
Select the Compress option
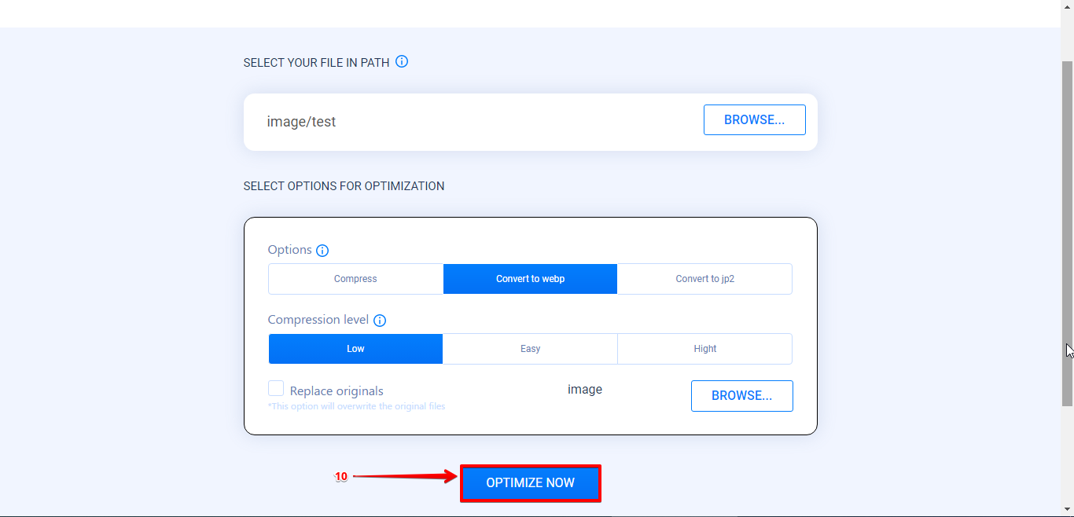click(355, 279)
